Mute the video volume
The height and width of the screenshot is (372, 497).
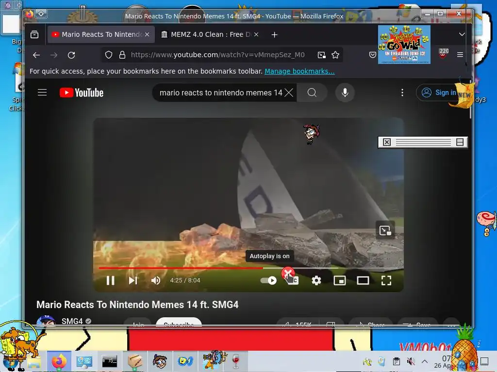(156, 280)
